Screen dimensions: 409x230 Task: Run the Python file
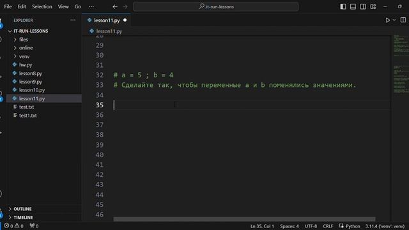click(x=388, y=20)
